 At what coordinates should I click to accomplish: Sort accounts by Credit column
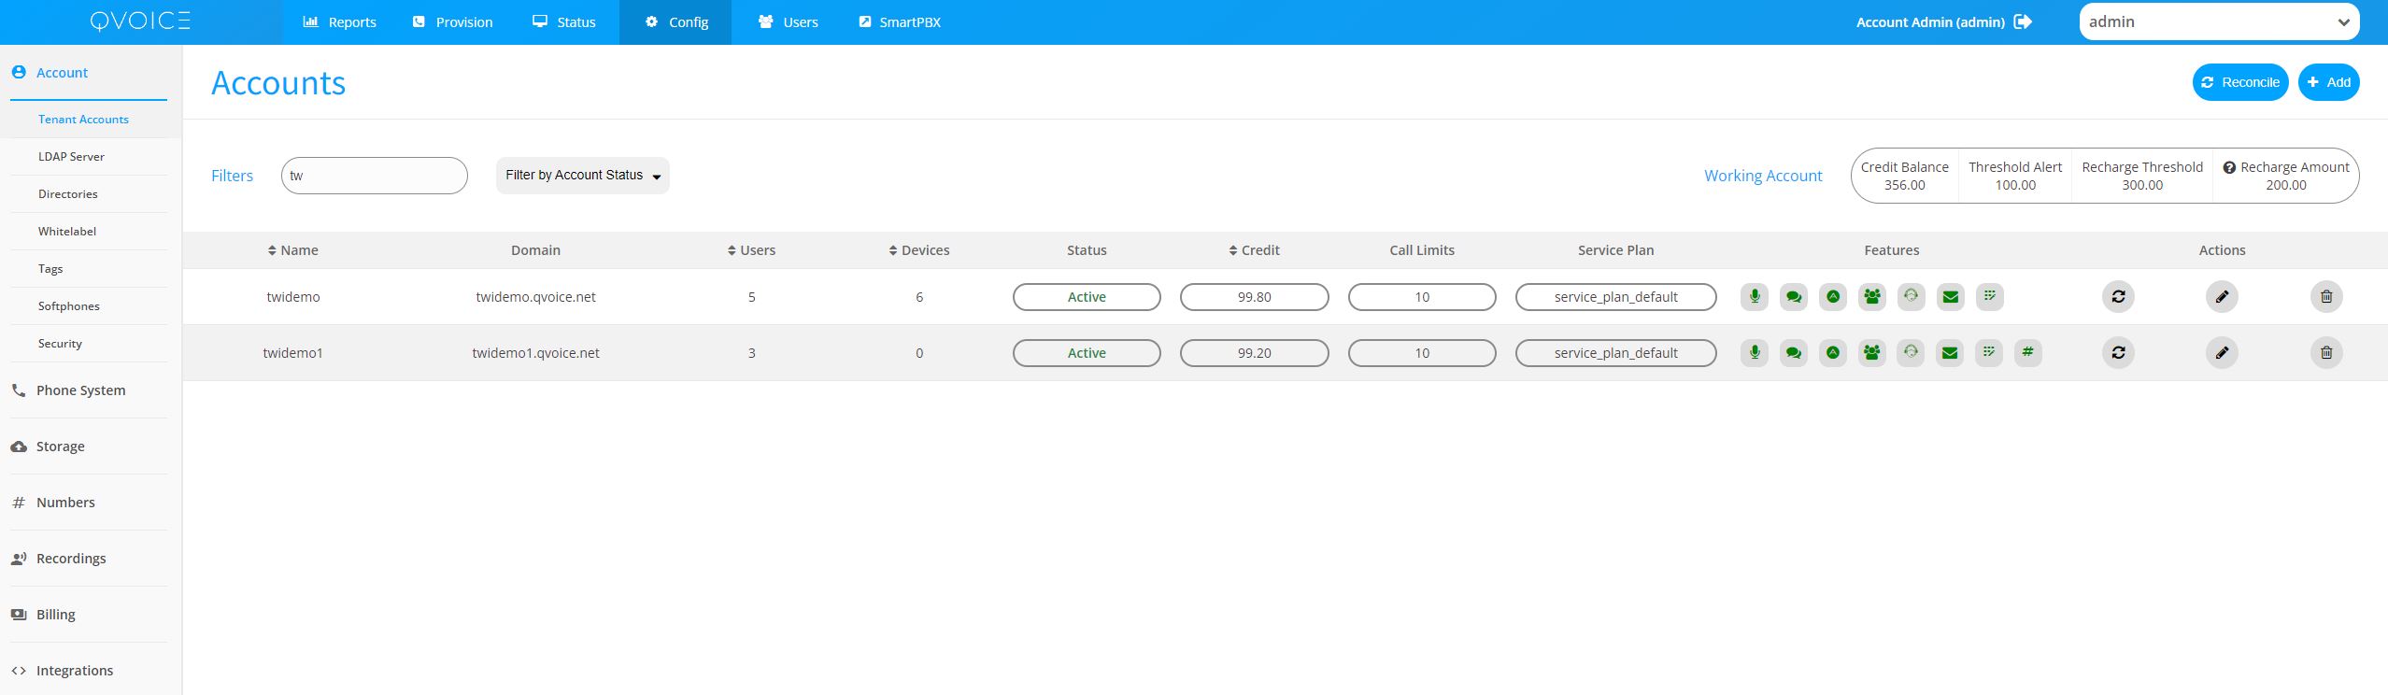[1254, 250]
